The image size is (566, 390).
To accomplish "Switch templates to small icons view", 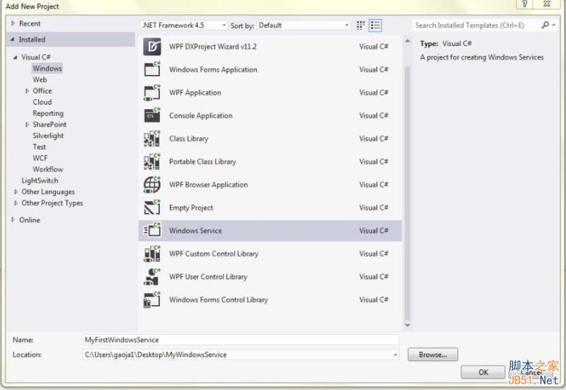I will (360, 25).
